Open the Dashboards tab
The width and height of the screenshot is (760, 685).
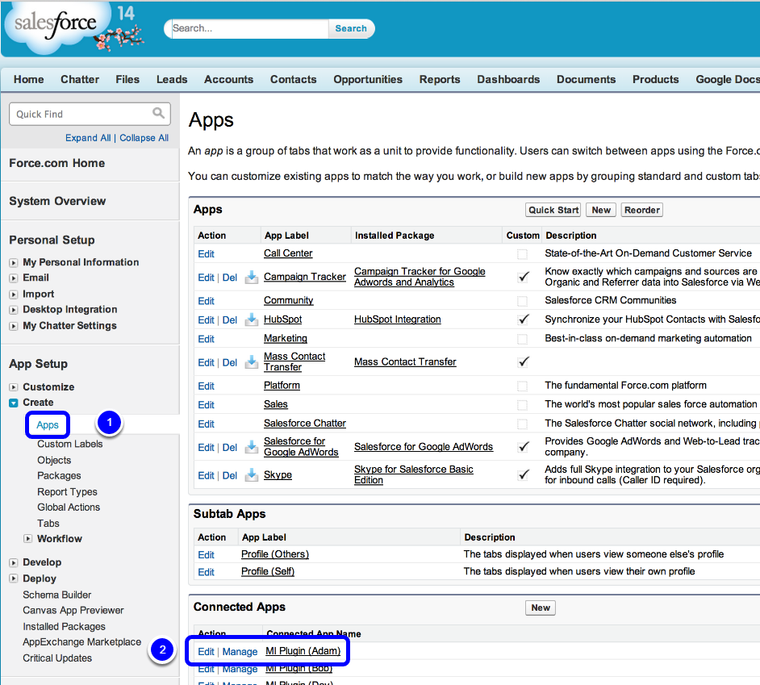coord(508,79)
